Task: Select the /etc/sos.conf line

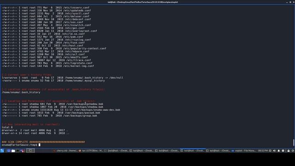Action: [x=42, y=22]
